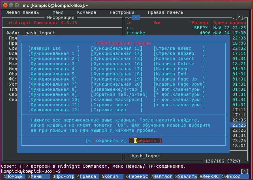
Task: Choose the Стрелка влево key entry
Action: pyautogui.click(x=179, y=48)
